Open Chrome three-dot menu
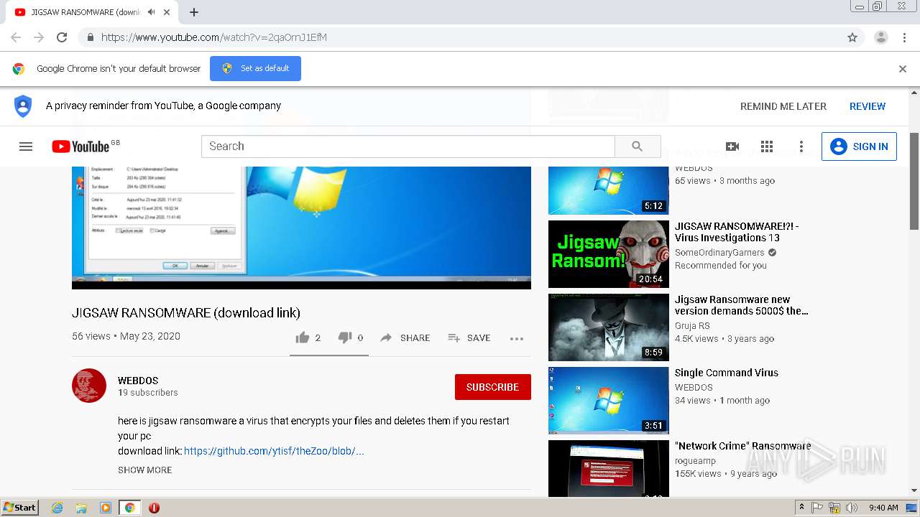This screenshot has height=517, width=920. (905, 37)
